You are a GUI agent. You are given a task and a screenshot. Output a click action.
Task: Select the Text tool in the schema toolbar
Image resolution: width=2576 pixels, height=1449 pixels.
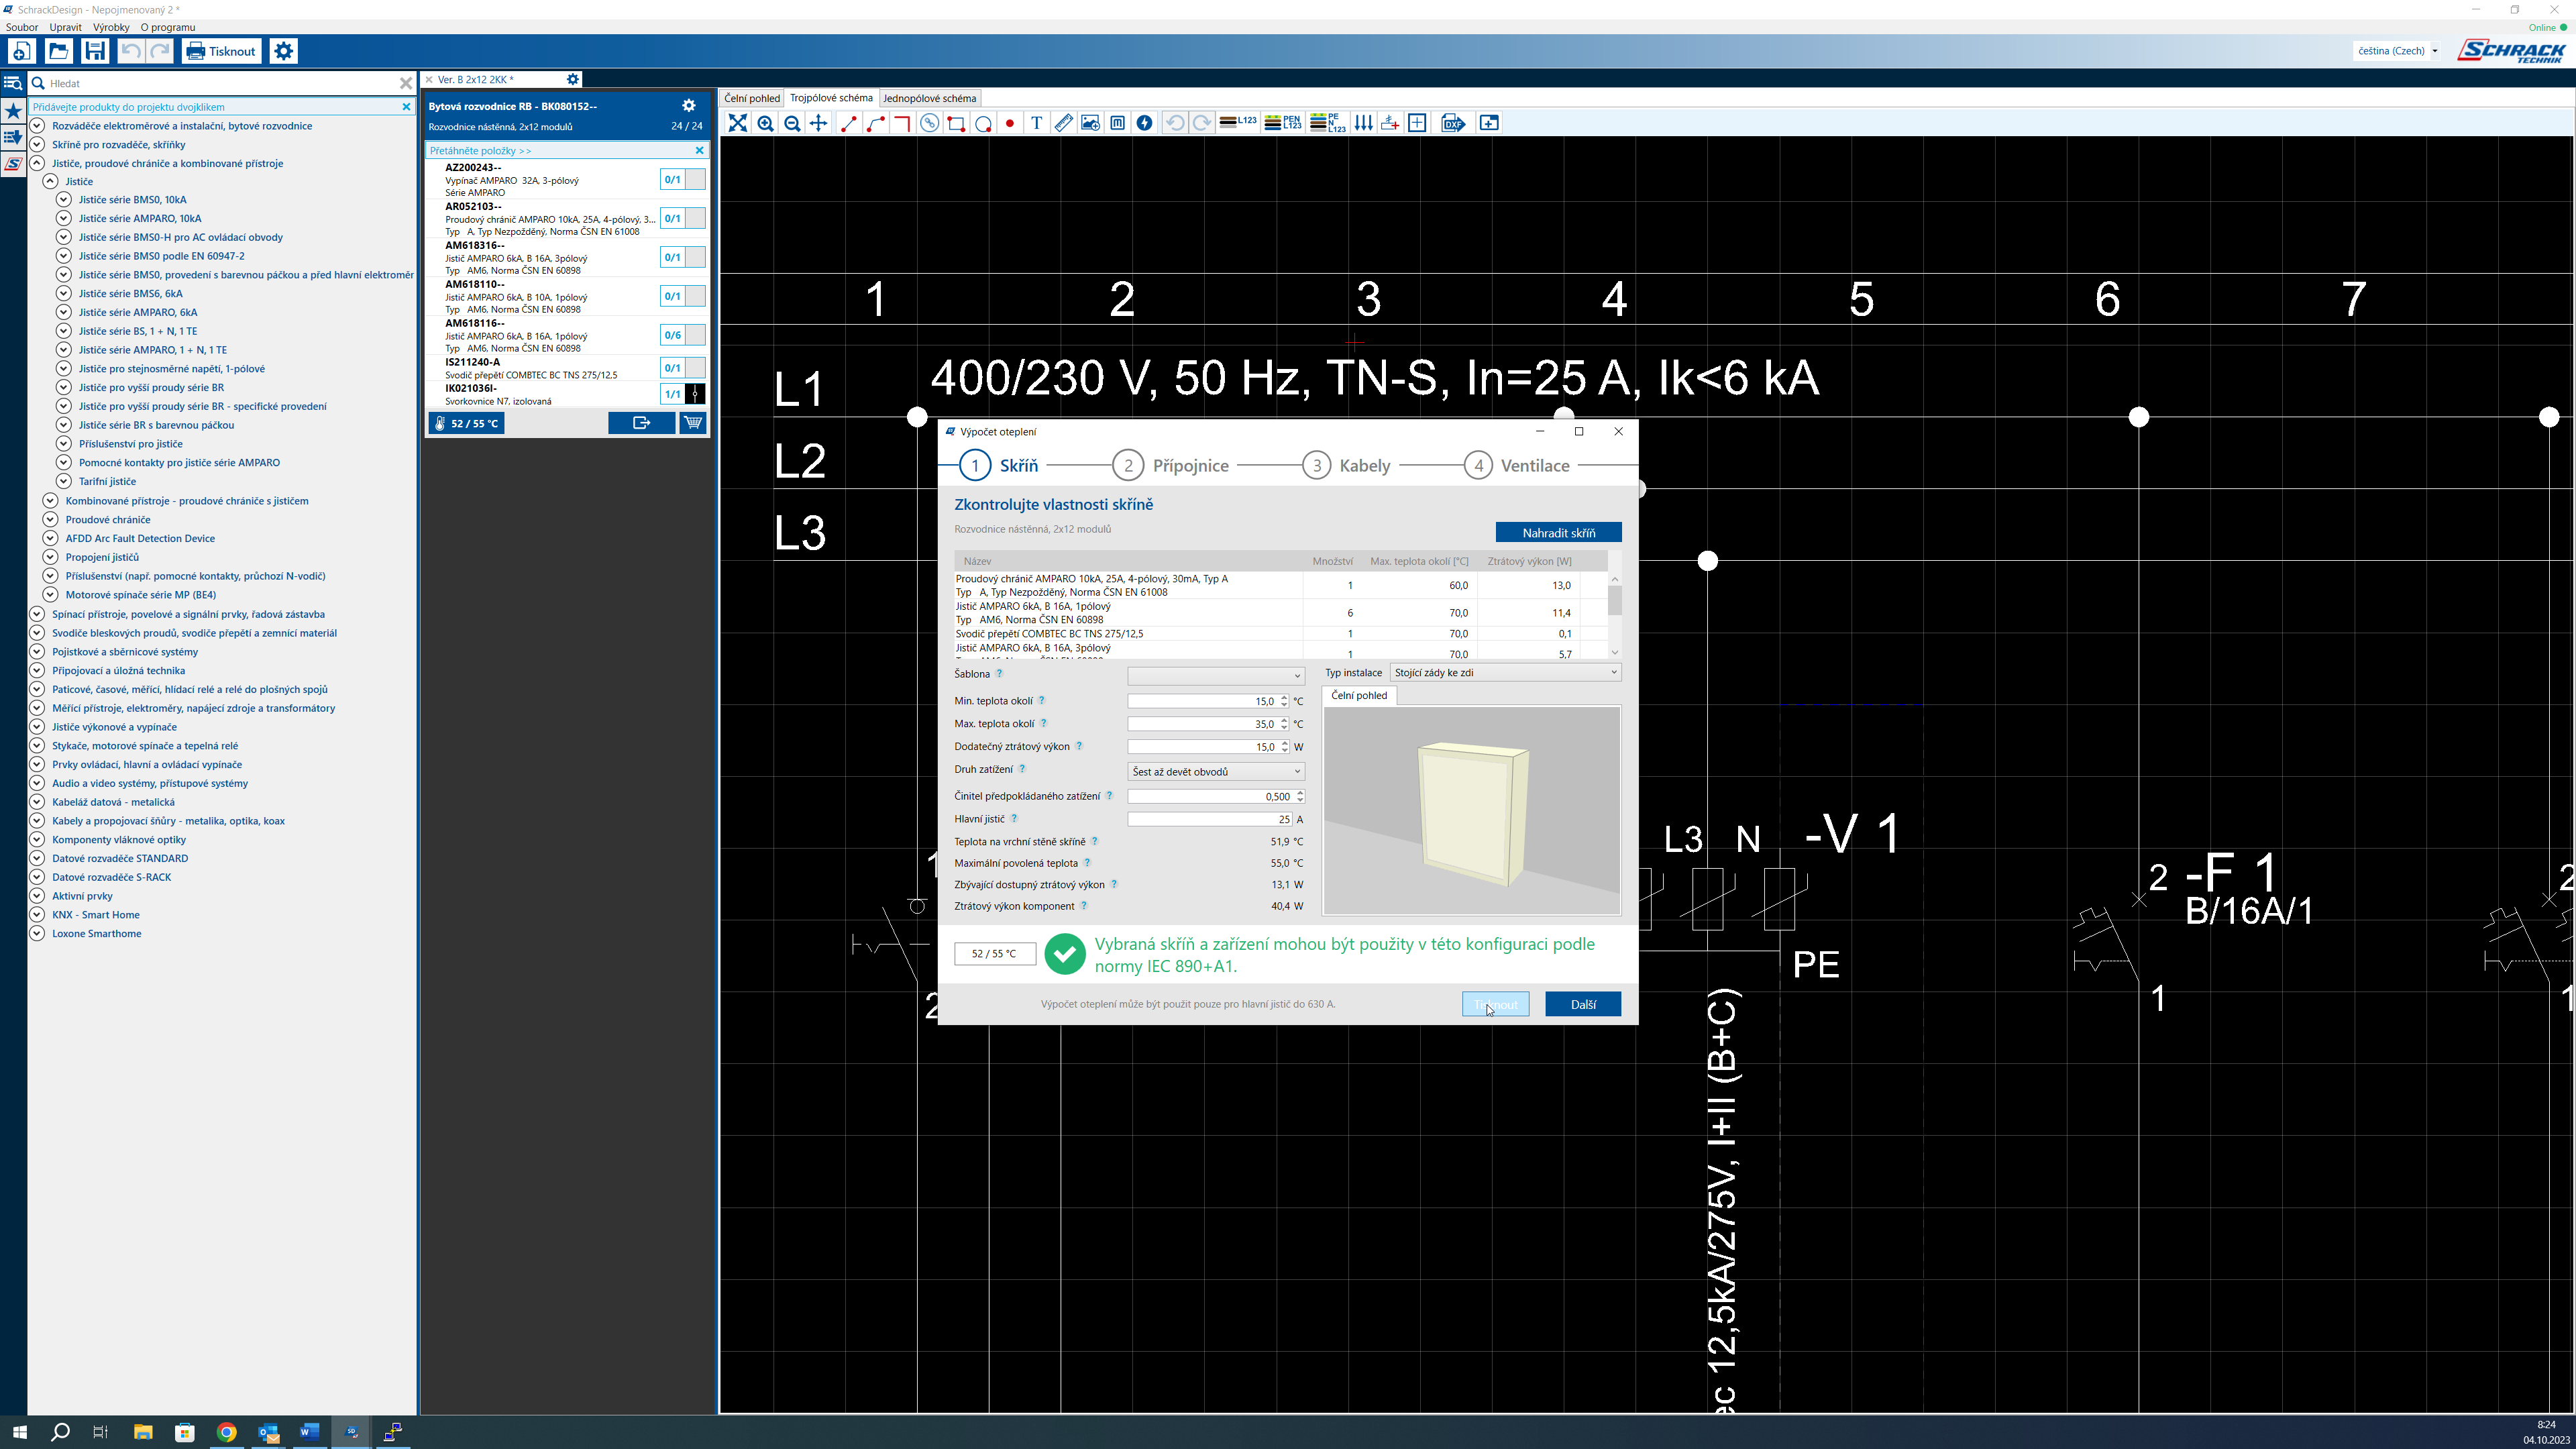coord(1037,123)
